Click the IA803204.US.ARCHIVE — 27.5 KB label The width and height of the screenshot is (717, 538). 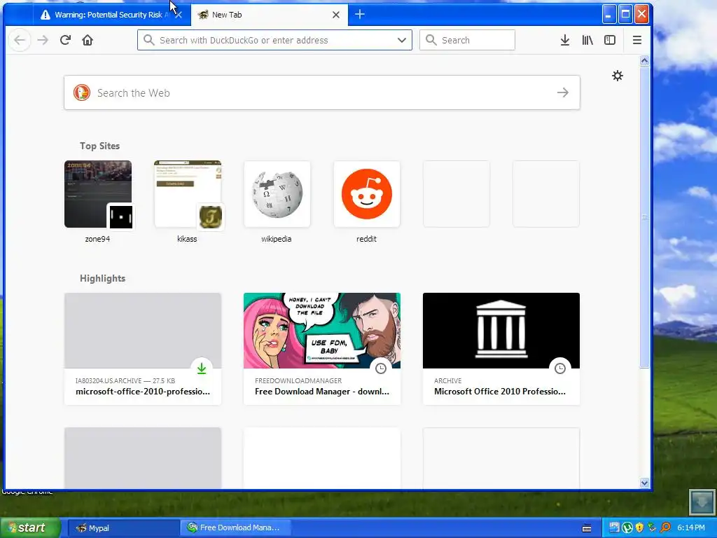click(x=125, y=380)
